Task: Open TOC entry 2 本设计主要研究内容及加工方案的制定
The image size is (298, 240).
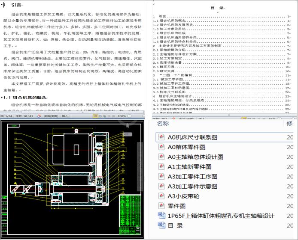Action: tap(222, 46)
